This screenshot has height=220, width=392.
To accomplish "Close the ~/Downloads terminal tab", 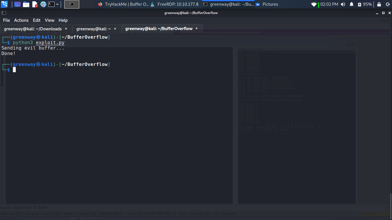I will point(66,29).
